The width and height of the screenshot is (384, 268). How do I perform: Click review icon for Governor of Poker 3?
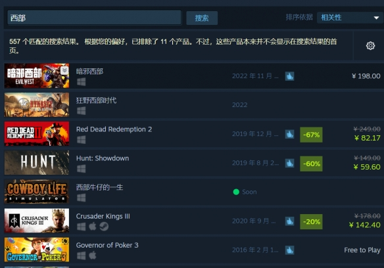click(289, 250)
